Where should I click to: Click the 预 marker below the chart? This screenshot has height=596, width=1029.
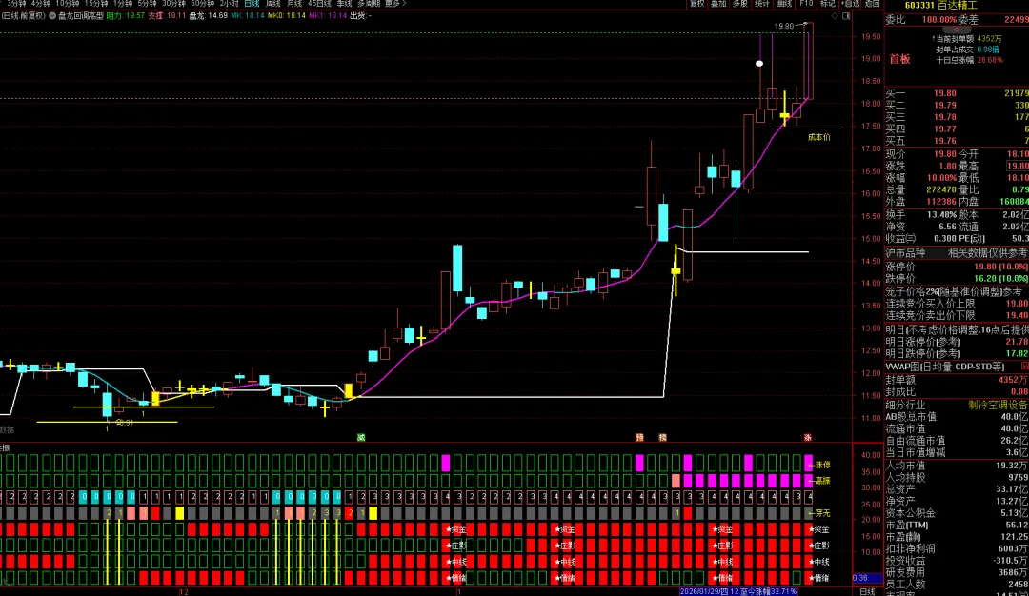tap(639, 437)
